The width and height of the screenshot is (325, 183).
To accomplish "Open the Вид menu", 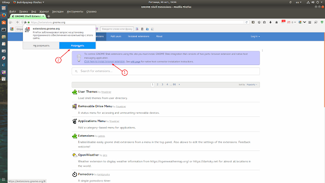I will [34, 12].
